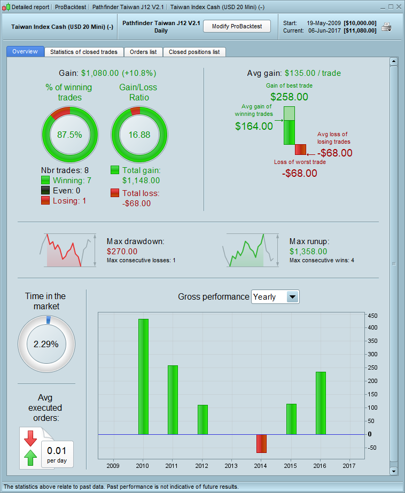Click the Total gain amount '$1,148.00'
The width and height of the screenshot is (405, 493).
(141, 181)
